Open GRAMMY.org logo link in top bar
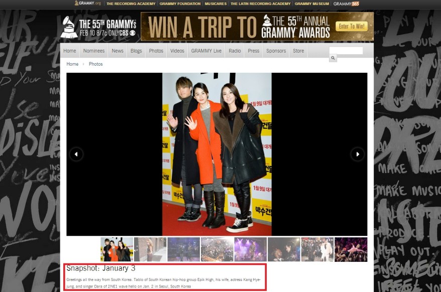Viewport: 441px width, 292px height. point(87,4)
